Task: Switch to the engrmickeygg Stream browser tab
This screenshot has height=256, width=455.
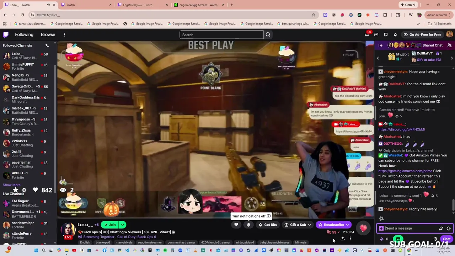Action: [199, 5]
